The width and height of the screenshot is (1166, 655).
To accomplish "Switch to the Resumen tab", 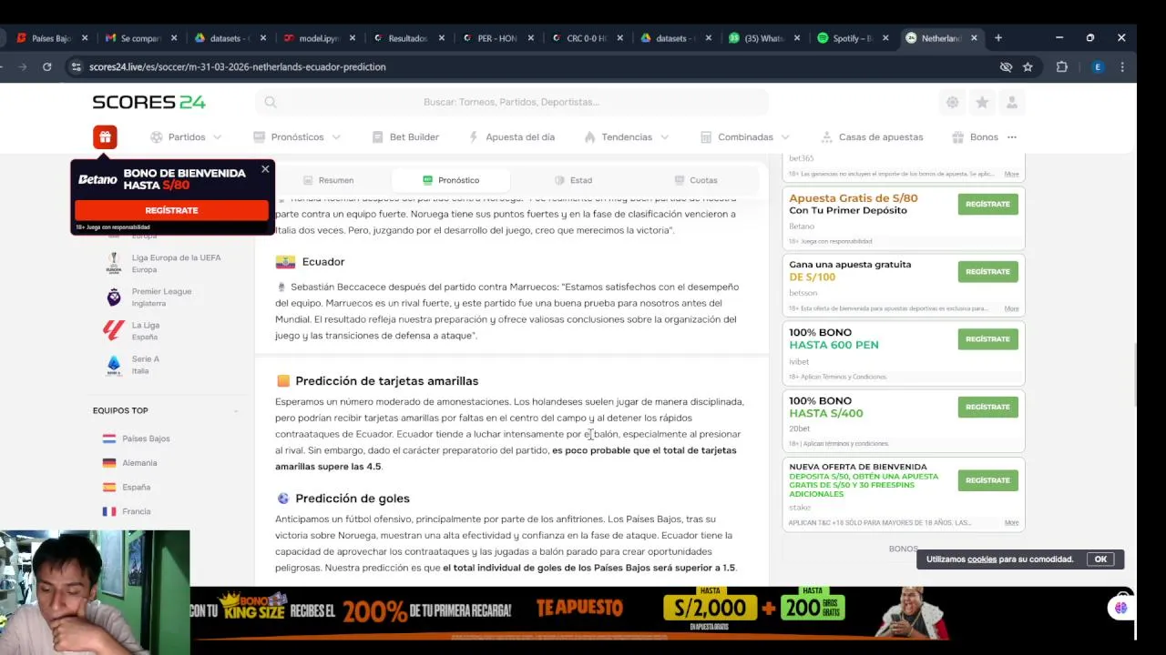I will coord(328,180).
